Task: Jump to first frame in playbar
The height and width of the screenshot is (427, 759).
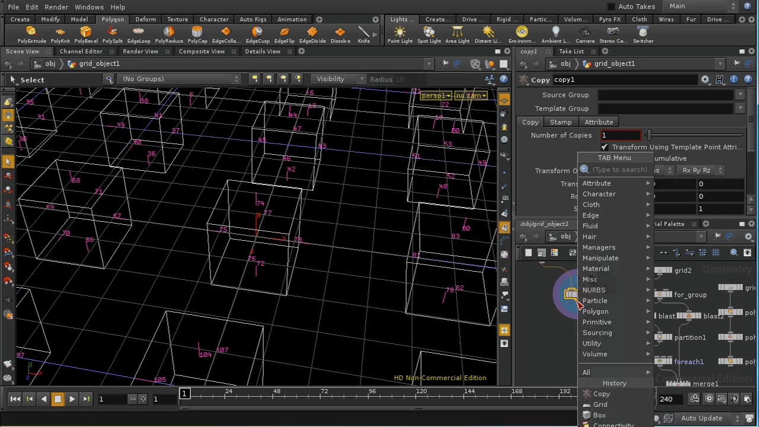Action: coord(15,399)
